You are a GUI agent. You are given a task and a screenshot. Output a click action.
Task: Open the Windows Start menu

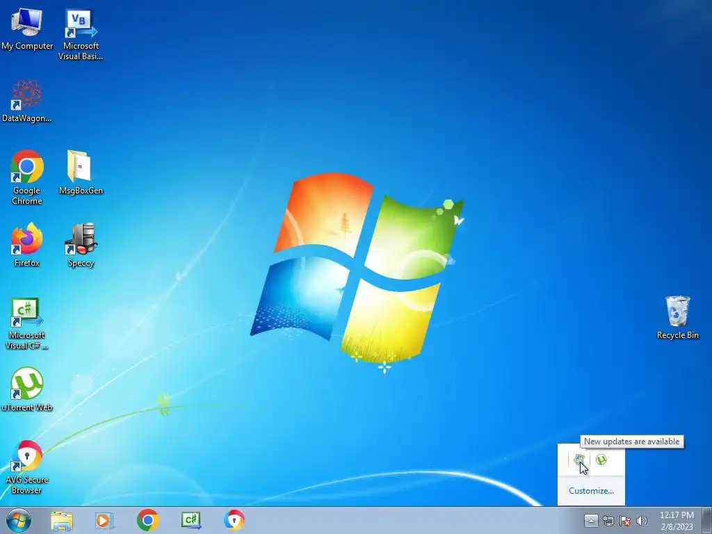pyautogui.click(x=19, y=520)
